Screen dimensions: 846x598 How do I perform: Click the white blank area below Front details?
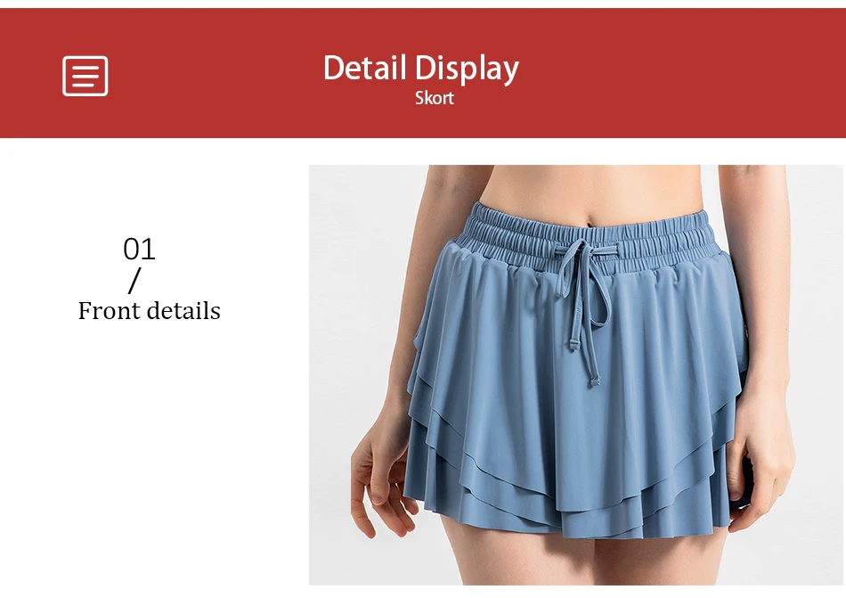(151, 459)
